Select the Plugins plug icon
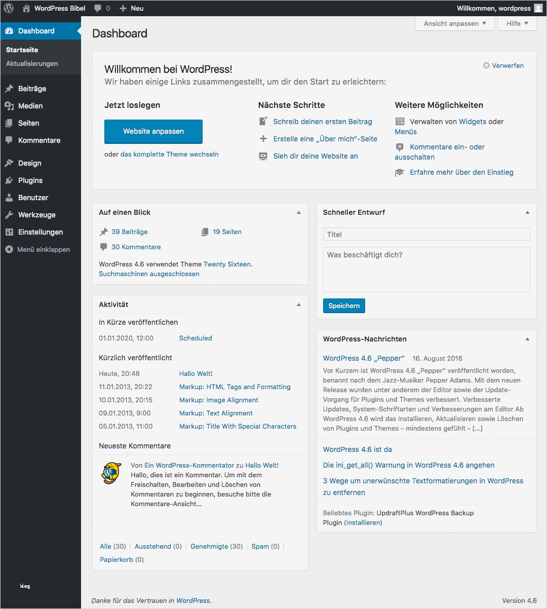The width and height of the screenshot is (547, 609). [9, 180]
